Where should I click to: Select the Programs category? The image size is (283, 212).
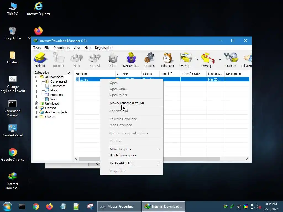[56, 95]
